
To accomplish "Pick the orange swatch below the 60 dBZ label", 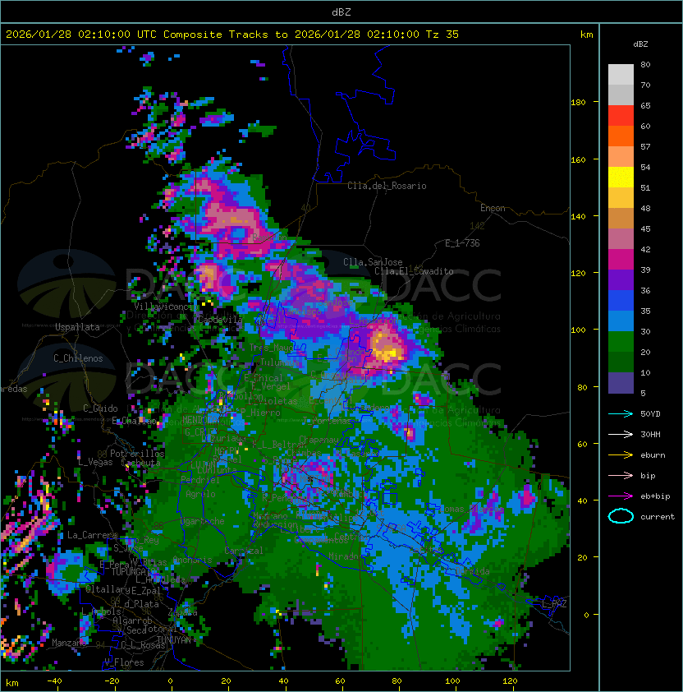I will pos(621,136).
